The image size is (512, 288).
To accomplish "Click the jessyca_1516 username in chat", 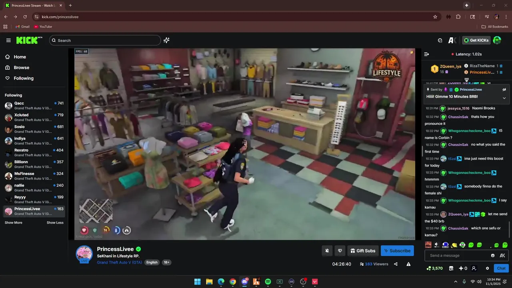I will (458, 108).
